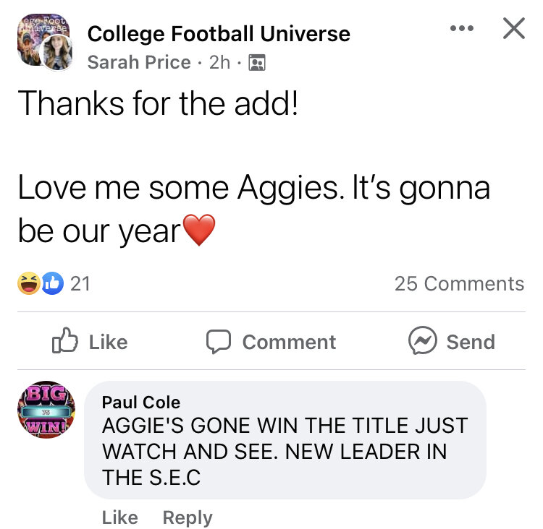Expand the 25 Comments list
This screenshot has height=529, width=543.
point(459,284)
